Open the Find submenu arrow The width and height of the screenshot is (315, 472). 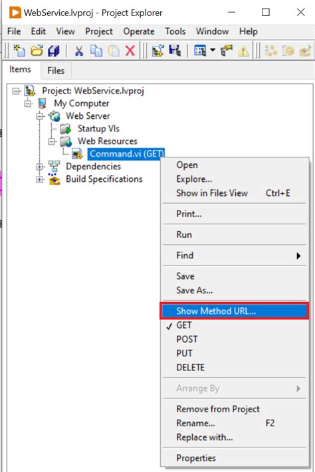298,256
